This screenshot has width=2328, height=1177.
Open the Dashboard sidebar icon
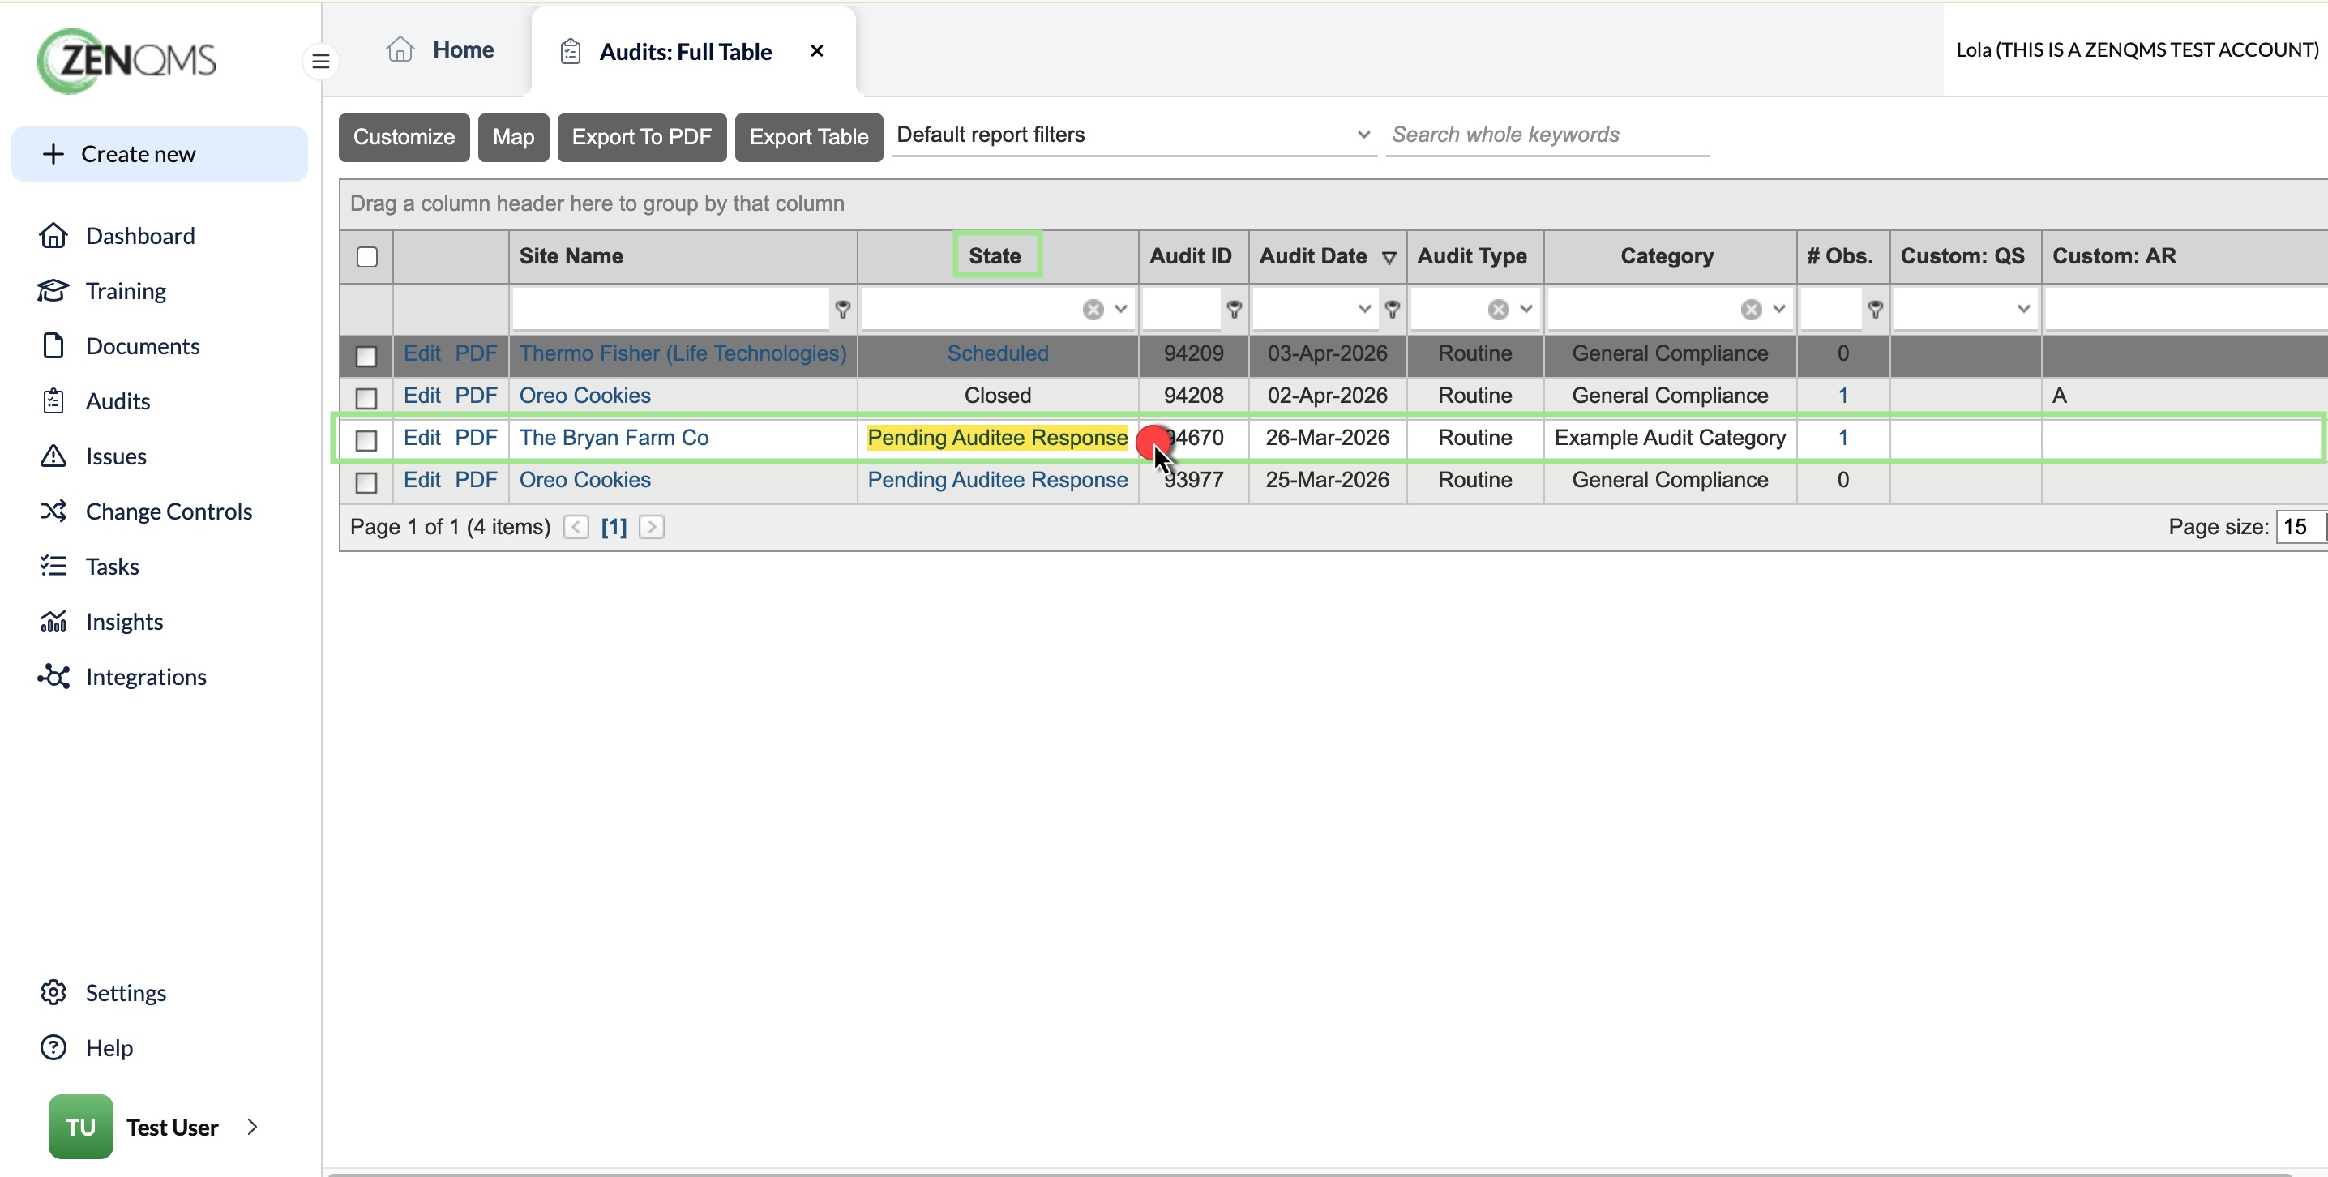(x=53, y=235)
